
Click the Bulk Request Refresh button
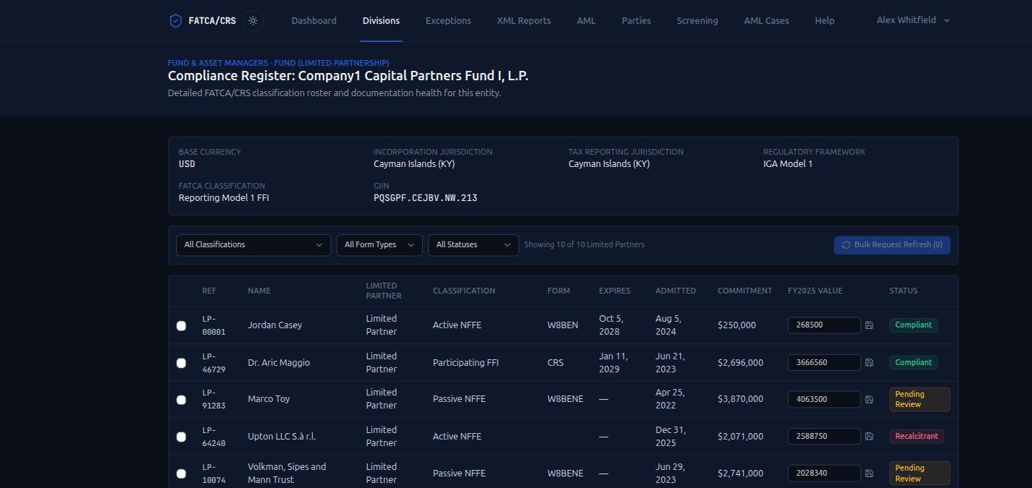point(892,245)
